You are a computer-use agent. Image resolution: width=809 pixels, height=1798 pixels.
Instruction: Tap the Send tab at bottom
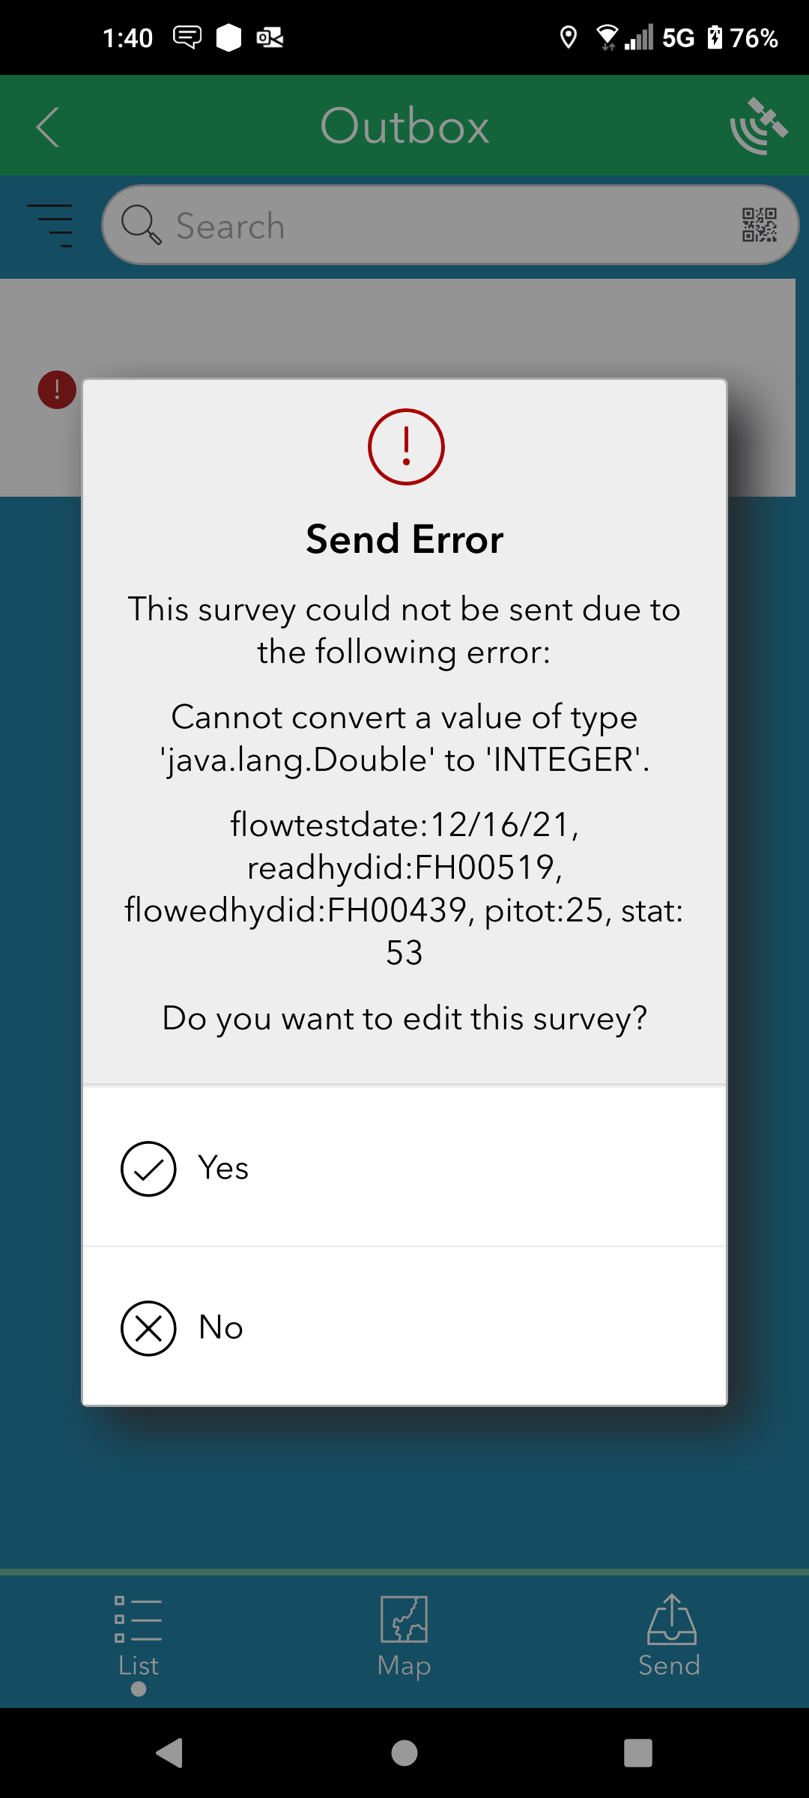pos(670,1636)
